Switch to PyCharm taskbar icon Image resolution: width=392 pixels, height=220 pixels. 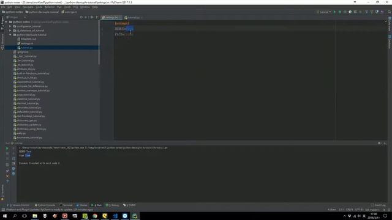tap(135, 216)
